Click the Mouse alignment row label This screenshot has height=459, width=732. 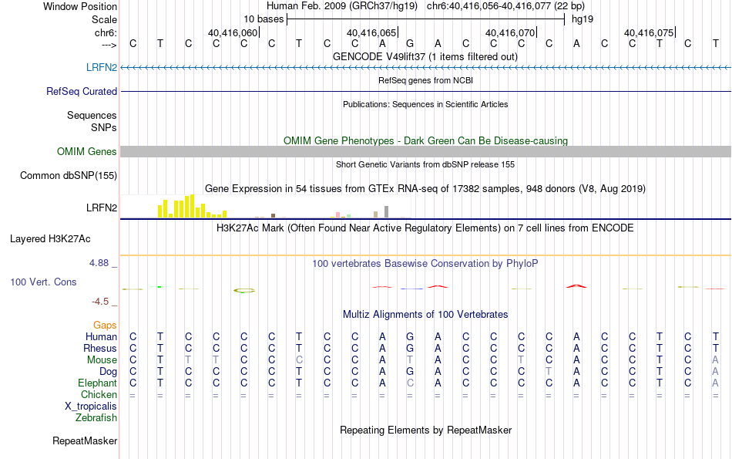click(x=102, y=360)
